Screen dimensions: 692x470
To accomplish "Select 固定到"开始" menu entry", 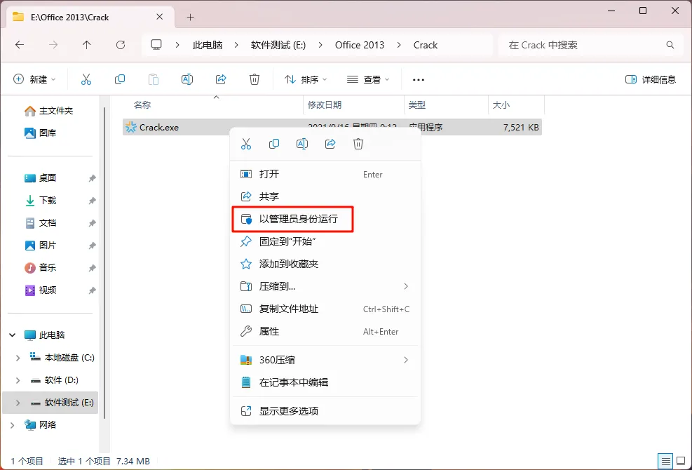I will click(325, 241).
